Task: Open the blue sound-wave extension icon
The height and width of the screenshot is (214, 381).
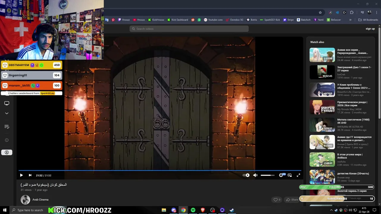Action: tap(337, 12)
